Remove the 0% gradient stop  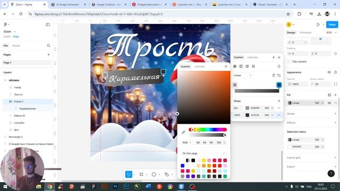click(x=279, y=108)
